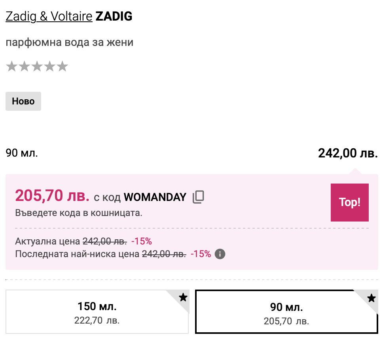Click the Актуална цена crossed-out price
381x339 pixels.
pos(104,241)
